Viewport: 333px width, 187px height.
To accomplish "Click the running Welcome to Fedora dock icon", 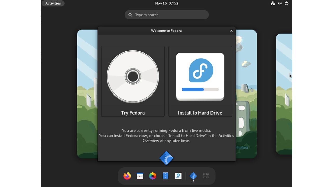I will (x=193, y=176).
